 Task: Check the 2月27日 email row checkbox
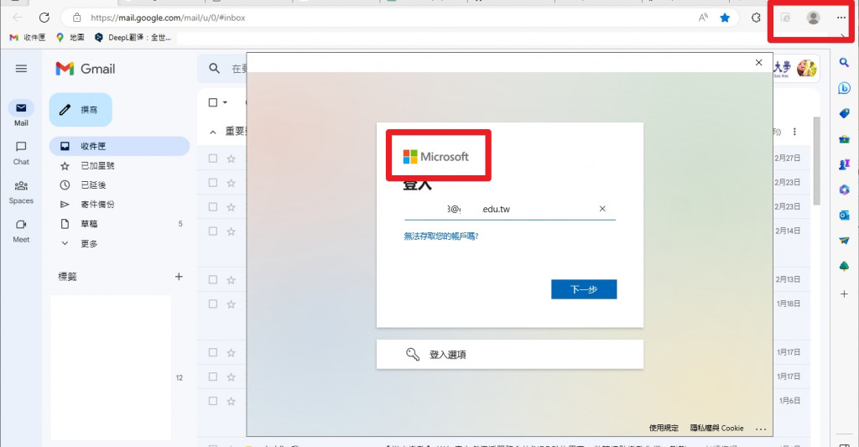click(x=213, y=159)
